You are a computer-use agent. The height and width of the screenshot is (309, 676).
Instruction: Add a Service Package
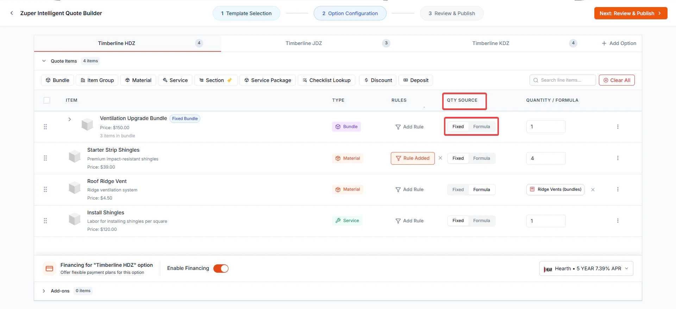268,80
